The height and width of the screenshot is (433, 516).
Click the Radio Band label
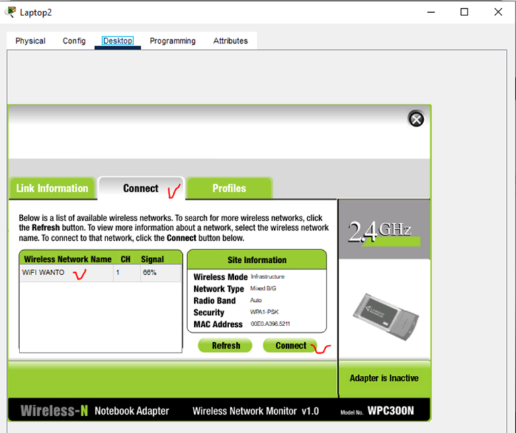tap(214, 301)
